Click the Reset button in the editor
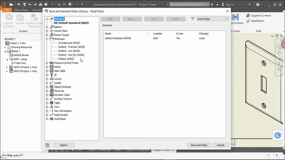285x160 pixels. 176,19
